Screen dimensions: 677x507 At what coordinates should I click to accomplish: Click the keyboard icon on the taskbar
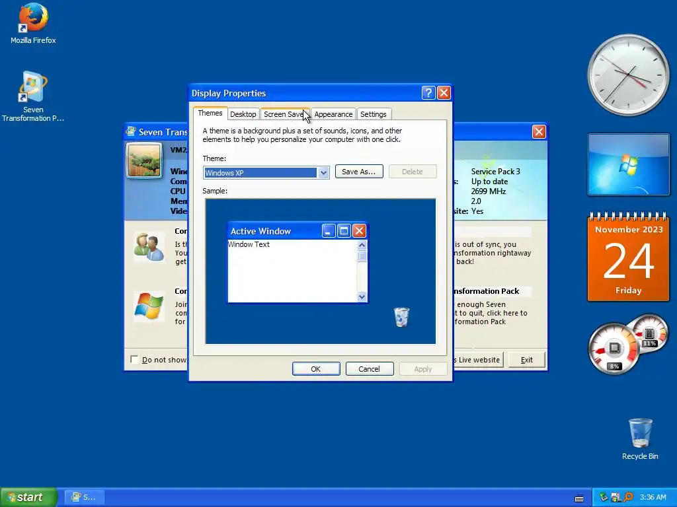pyautogui.click(x=579, y=498)
